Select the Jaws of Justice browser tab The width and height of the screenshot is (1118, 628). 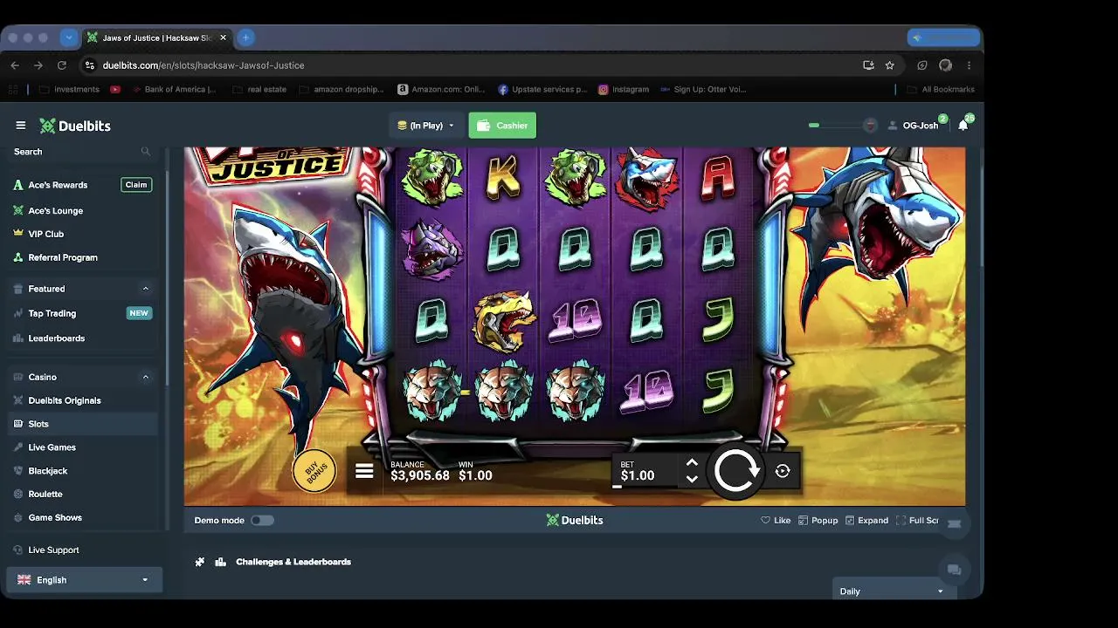pyautogui.click(x=157, y=38)
